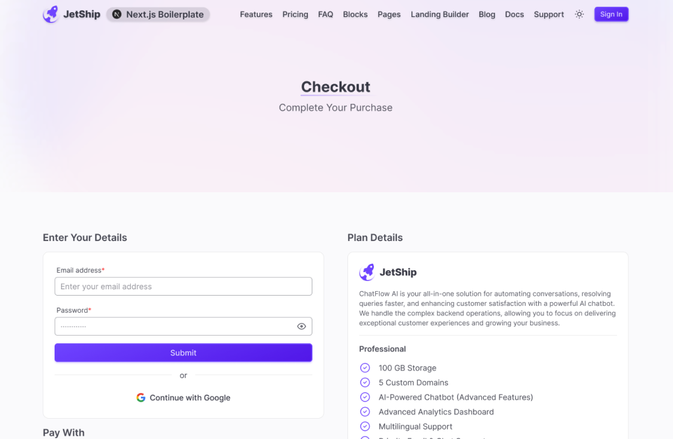This screenshot has width=673, height=439.
Task: Show password using the eye icon
Action: [x=302, y=326]
